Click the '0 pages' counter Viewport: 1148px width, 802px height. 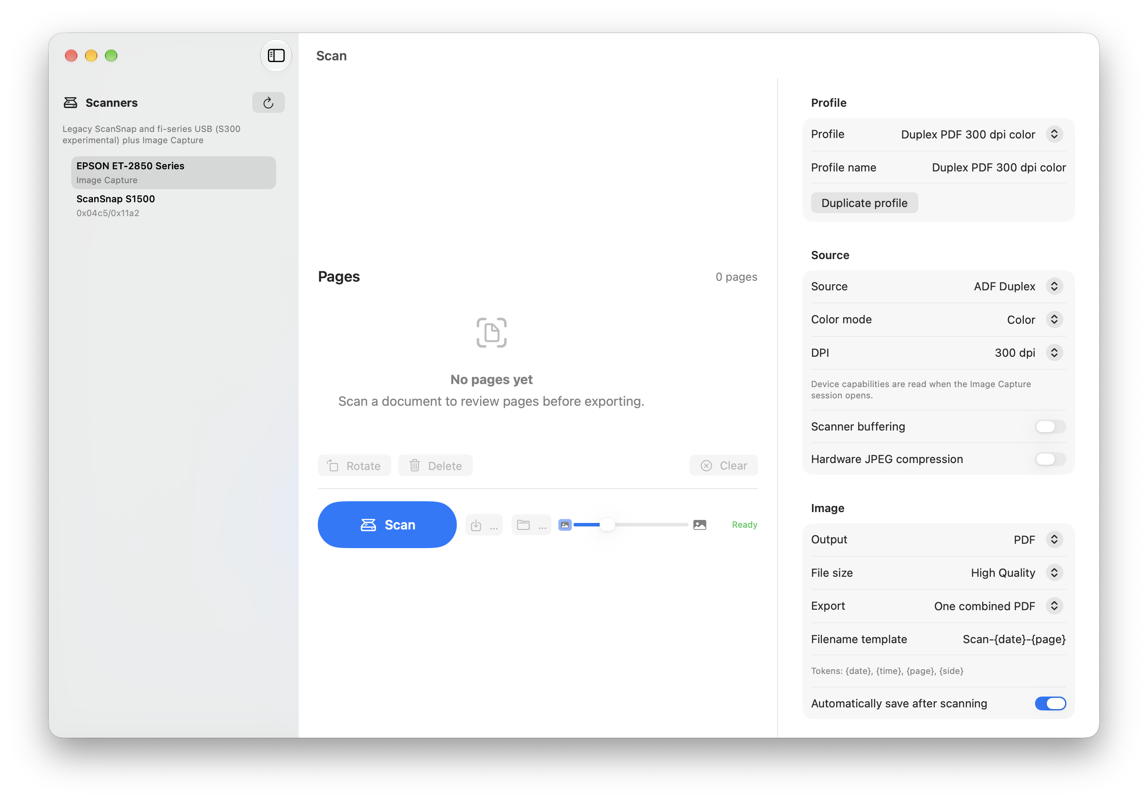click(736, 277)
